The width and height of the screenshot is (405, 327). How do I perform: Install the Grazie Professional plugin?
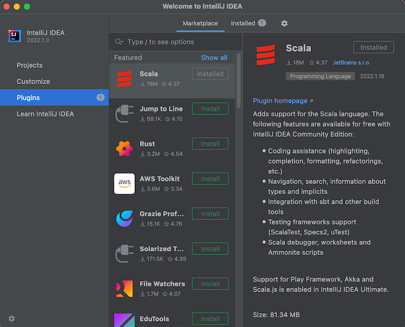210,214
